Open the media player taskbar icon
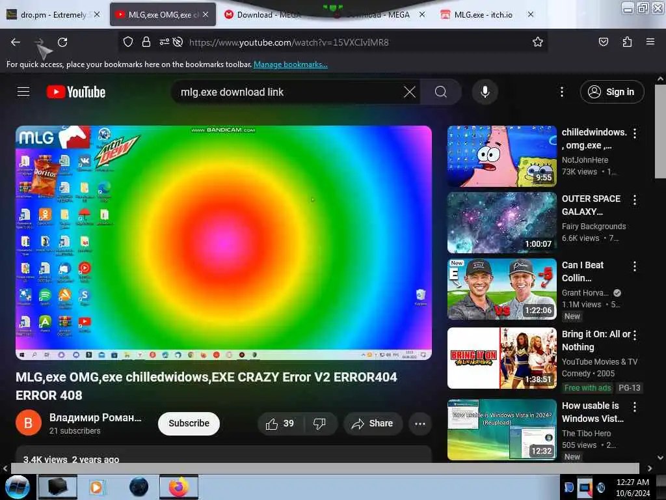 click(x=97, y=487)
